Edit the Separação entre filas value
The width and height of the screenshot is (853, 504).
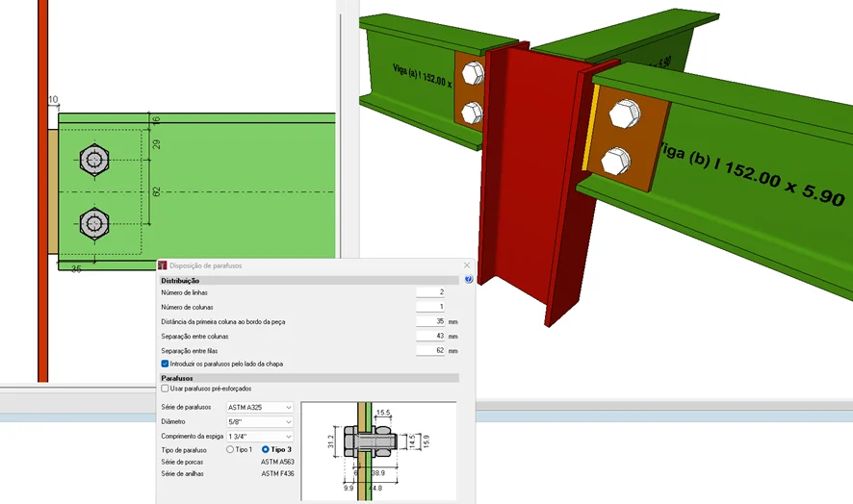click(x=431, y=351)
